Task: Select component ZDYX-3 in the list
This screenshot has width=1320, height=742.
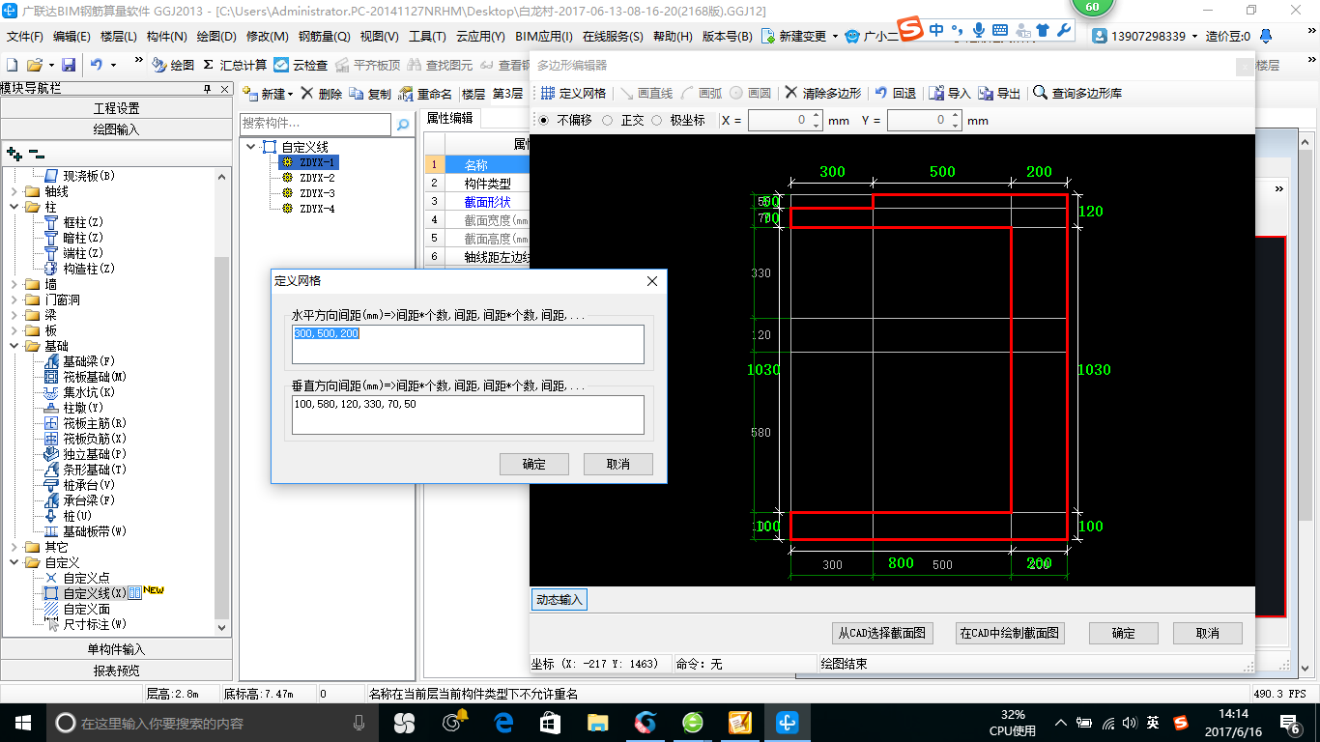Action: [x=317, y=193]
